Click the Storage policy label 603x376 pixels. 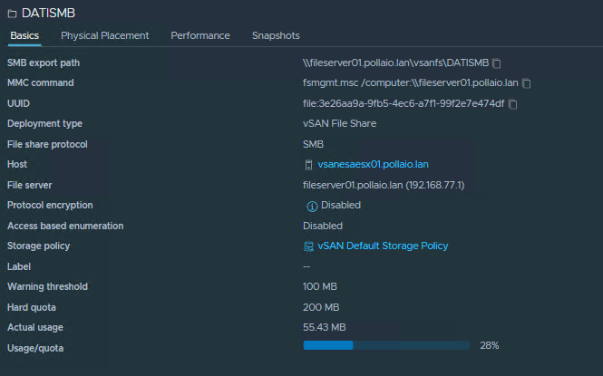click(x=38, y=246)
